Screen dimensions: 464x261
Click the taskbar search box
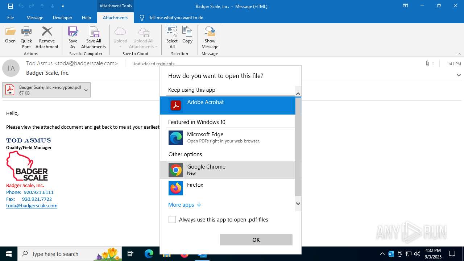(x=70, y=254)
